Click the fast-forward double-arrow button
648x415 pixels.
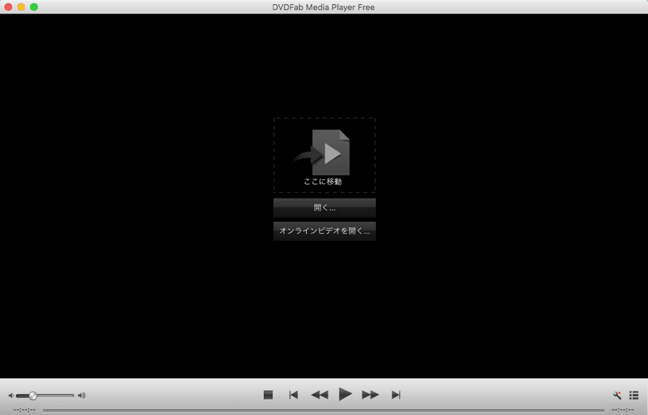(x=370, y=395)
